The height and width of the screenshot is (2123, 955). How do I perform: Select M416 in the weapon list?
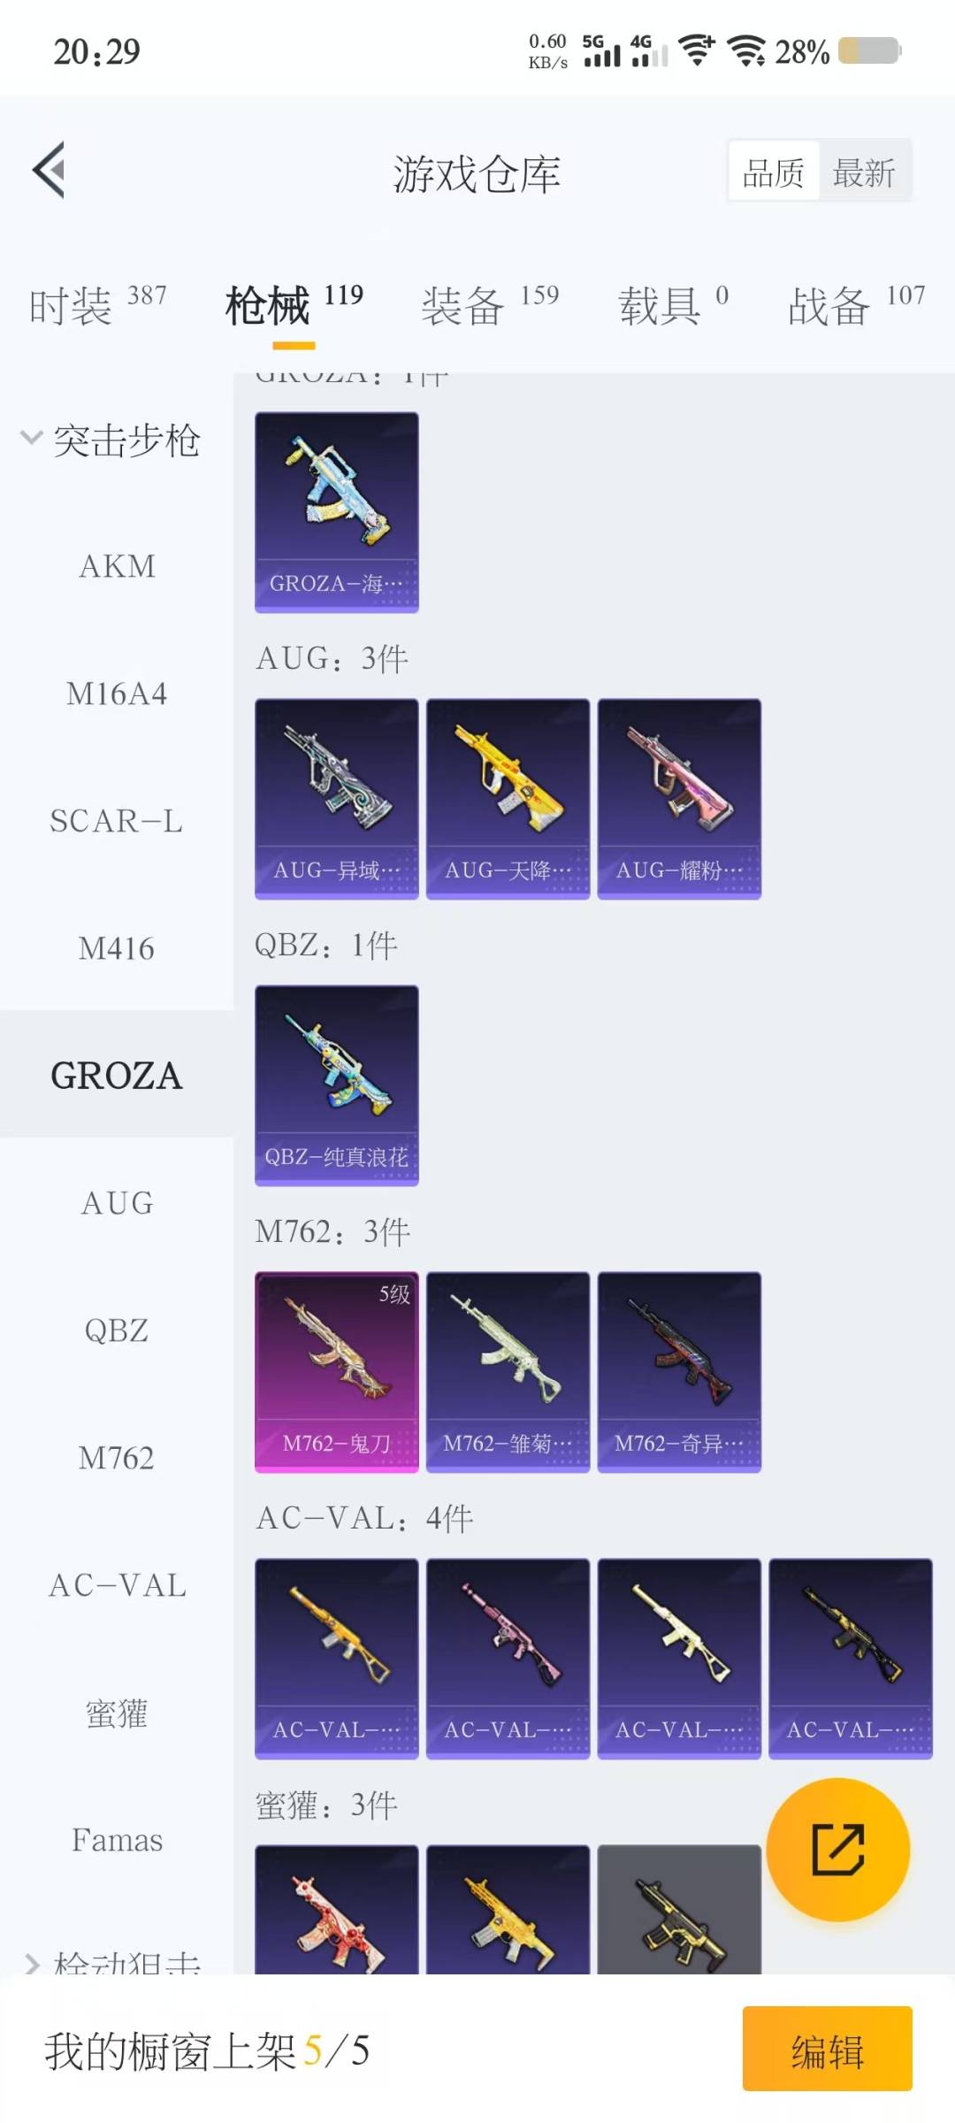117,948
